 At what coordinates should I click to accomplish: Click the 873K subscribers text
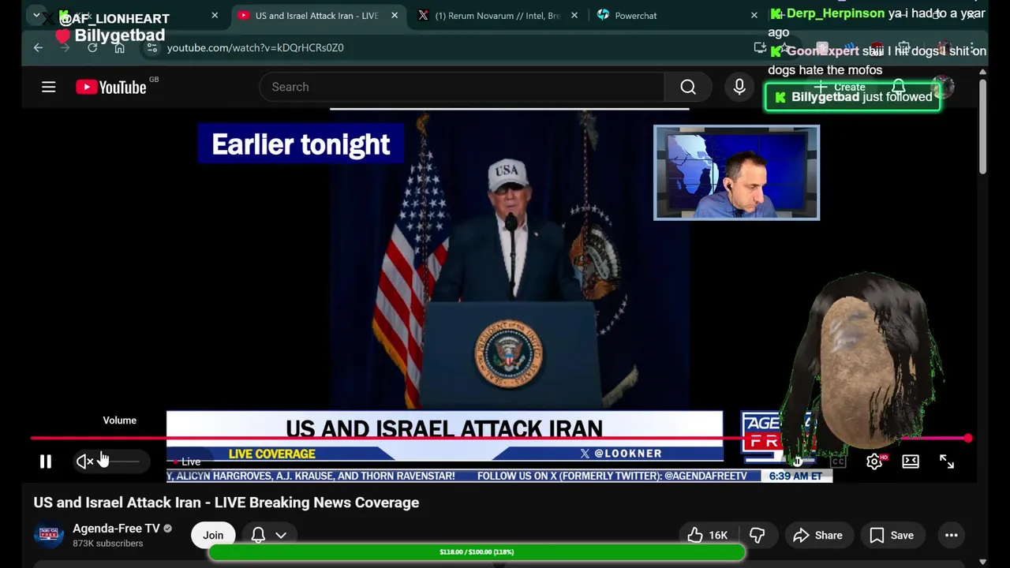pyautogui.click(x=108, y=544)
